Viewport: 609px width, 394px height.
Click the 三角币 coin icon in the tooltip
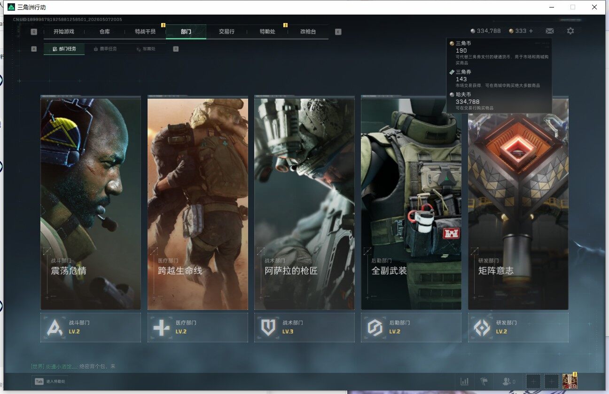point(452,43)
